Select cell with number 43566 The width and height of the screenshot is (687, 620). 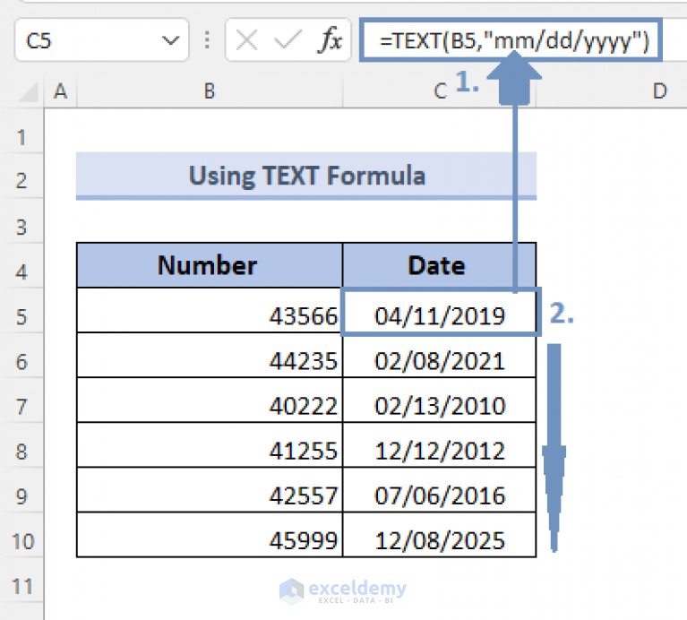click(210, 315)
